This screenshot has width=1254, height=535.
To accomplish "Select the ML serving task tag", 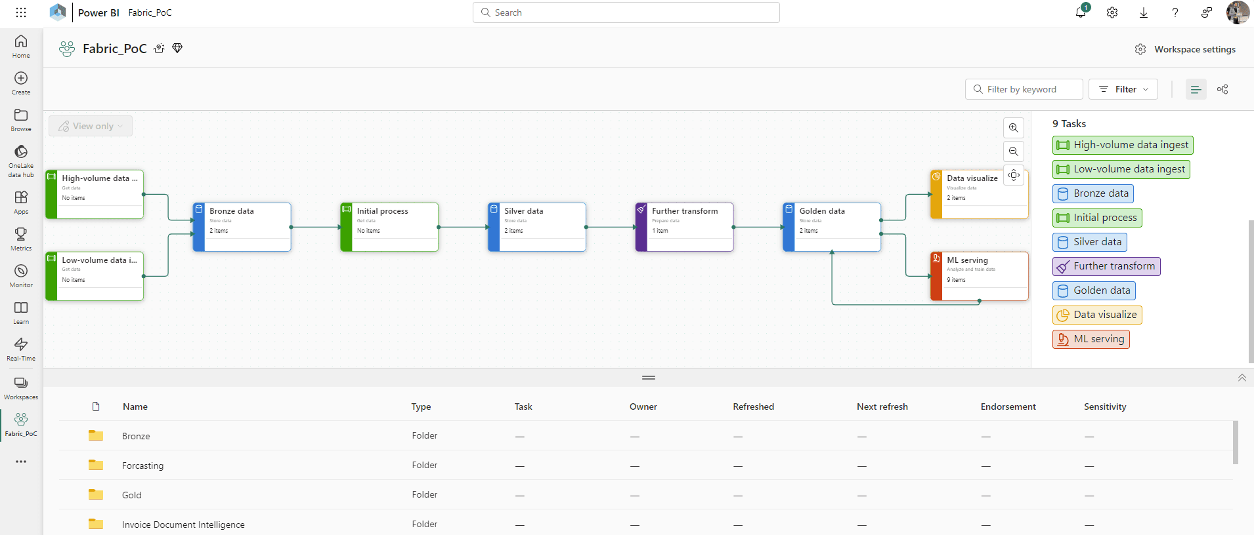I will [1091, 339].
